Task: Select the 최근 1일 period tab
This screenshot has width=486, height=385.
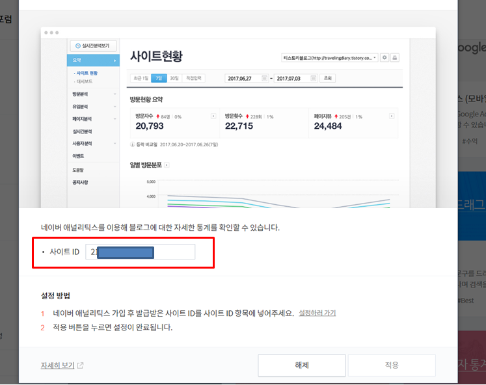Action: point(141,78)
